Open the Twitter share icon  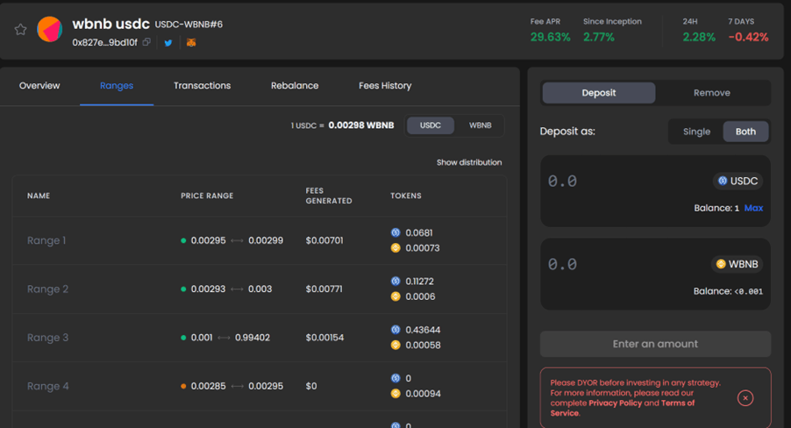tap(168, 43)
